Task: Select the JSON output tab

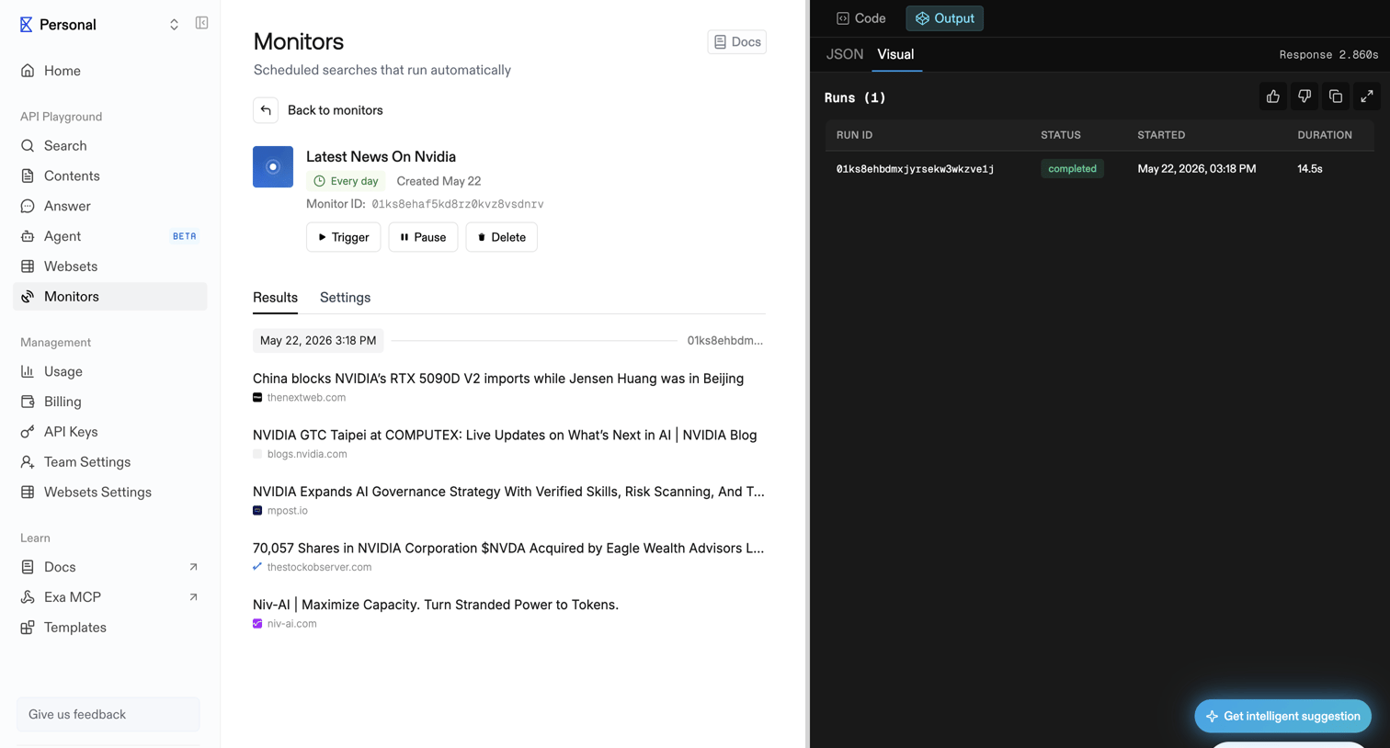Action: tap(845, 54)
